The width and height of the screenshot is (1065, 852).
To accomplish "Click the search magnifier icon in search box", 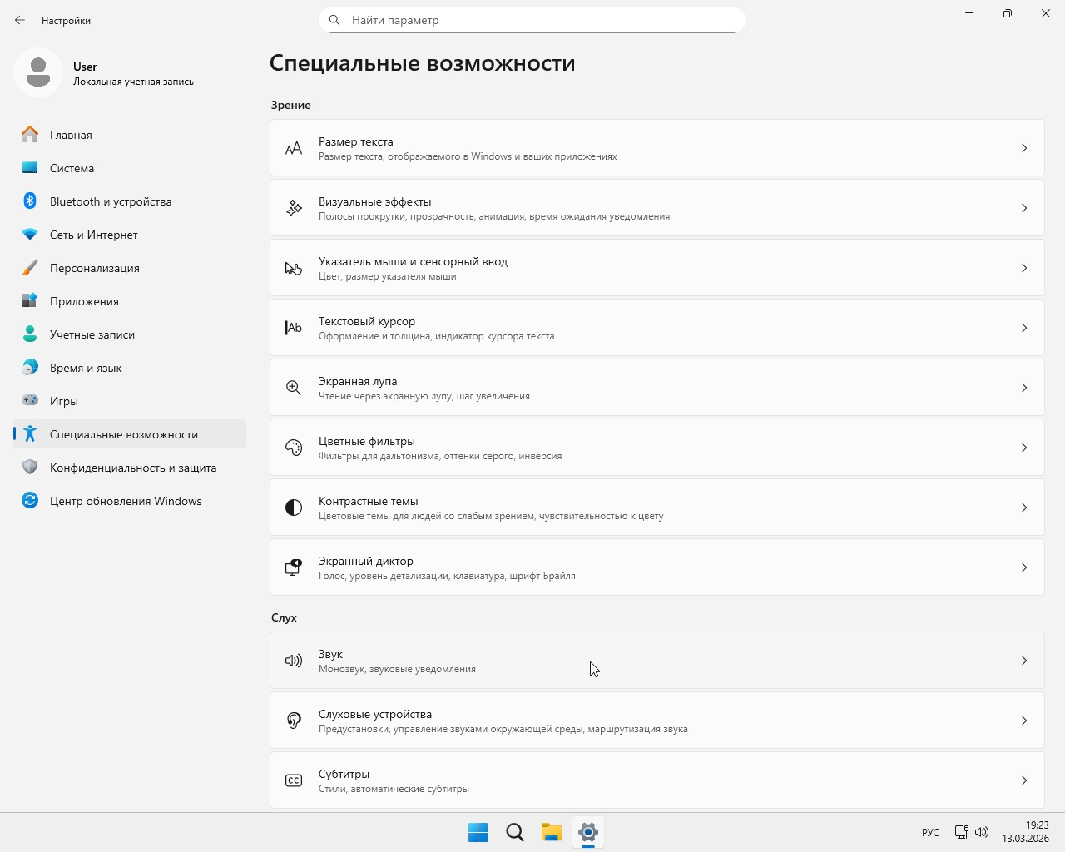I will [334, 20].
